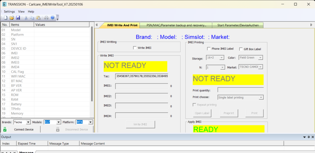Image resolution: width=315 pixels, height=153 pixels.
Task: Select the 'TPInfo' row in items list
Action: click(46, 109)
